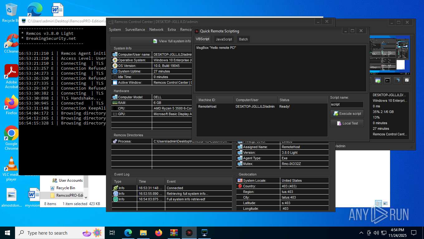Click the remote screen preview thumbnail
Image resolution: width=424 pixels, height=239 pixels.
[390, 55]
